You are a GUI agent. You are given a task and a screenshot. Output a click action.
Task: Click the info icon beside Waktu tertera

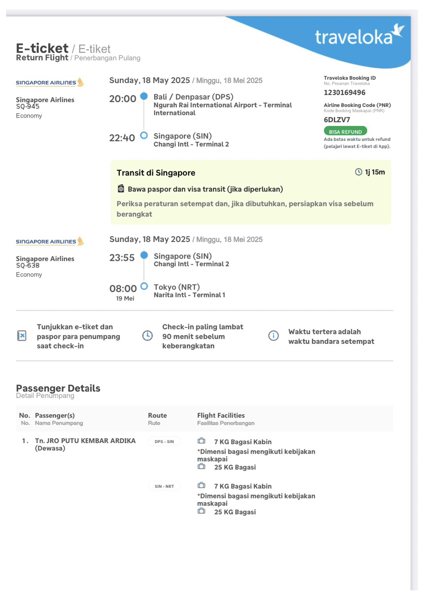point(273,336)
